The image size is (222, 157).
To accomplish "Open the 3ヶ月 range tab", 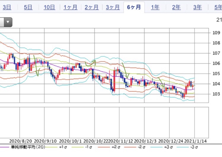I will pos(113,7).
